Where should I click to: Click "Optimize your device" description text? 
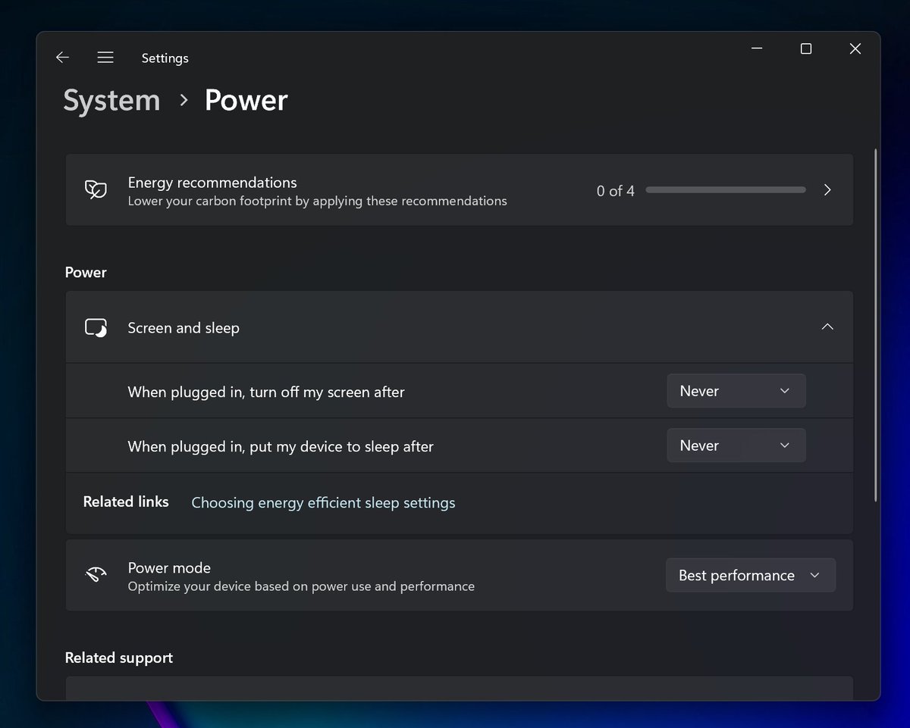tap(301, 586)
